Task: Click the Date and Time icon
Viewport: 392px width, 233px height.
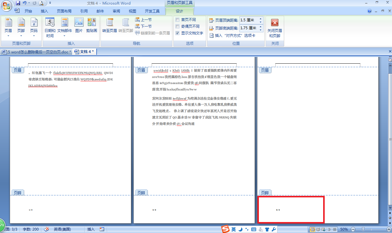Action: click(50, 27)
